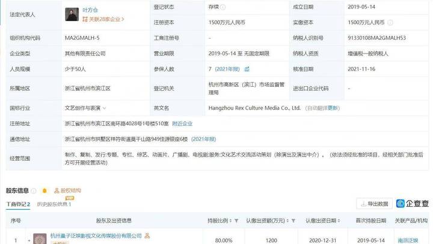Open shareholder link 杭州量子泛娱影视文化传媒股份有限公司
The image size is (433, 244).
pyautogui.click(x=96, y=236)
